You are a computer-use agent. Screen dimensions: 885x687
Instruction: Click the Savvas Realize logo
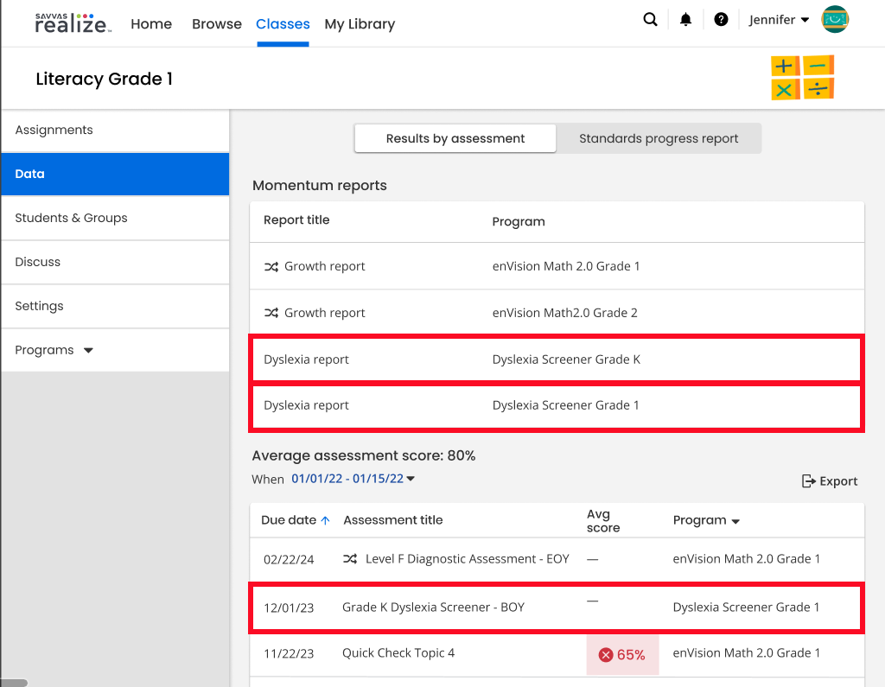pos(73,23)
